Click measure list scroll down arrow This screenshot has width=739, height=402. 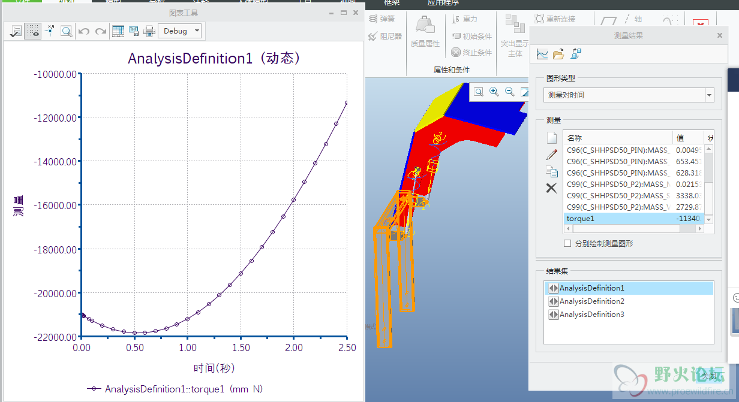(709, 219)
